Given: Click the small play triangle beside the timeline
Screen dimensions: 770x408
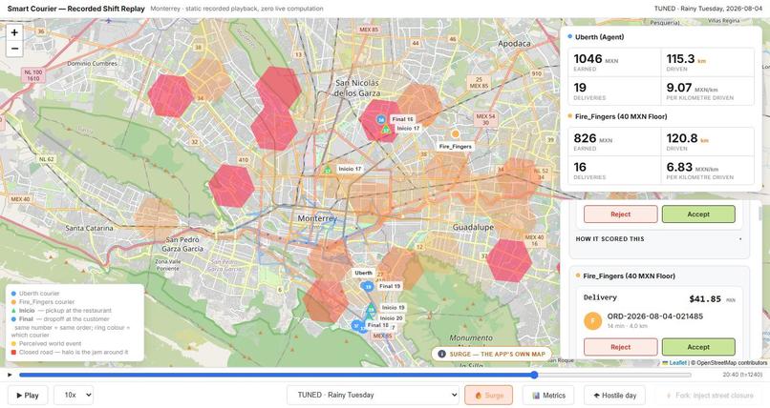Looking at the screenshot, I should click(x=10, y=375).
